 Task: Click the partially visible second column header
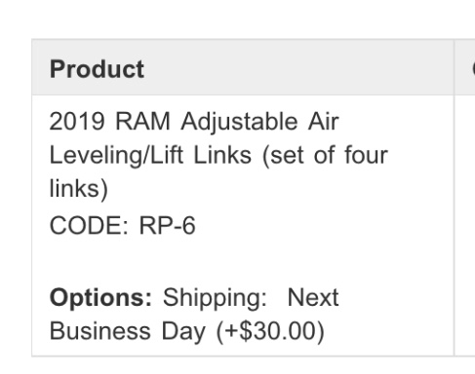(472, 68)
